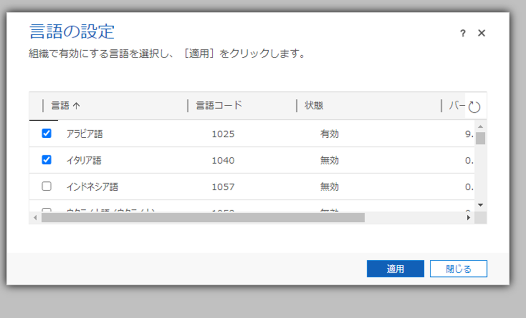This screenshot has height=318, width=526.
Task: Sort by the 状態 column header
Action: (x=314, y=106)
